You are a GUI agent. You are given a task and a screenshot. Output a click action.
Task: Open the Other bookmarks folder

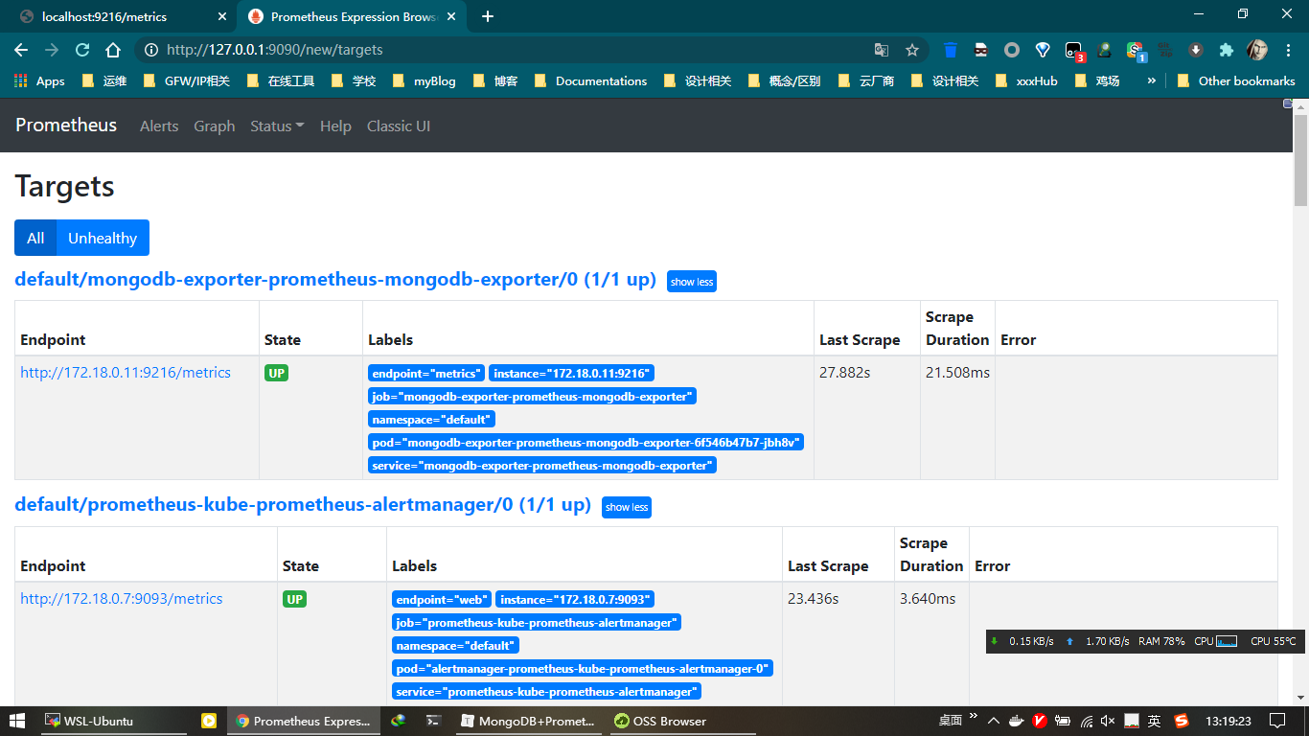click(x=1235, y=80)
